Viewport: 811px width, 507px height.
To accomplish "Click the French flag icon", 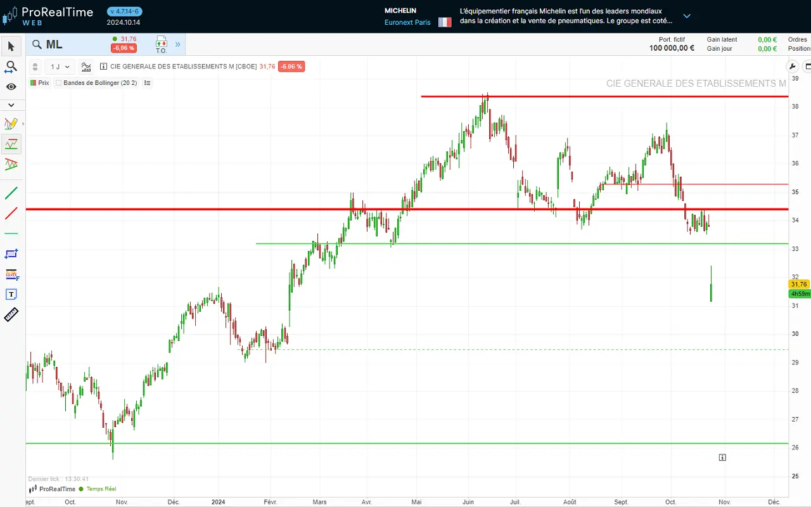I will (x=445, y=22).
